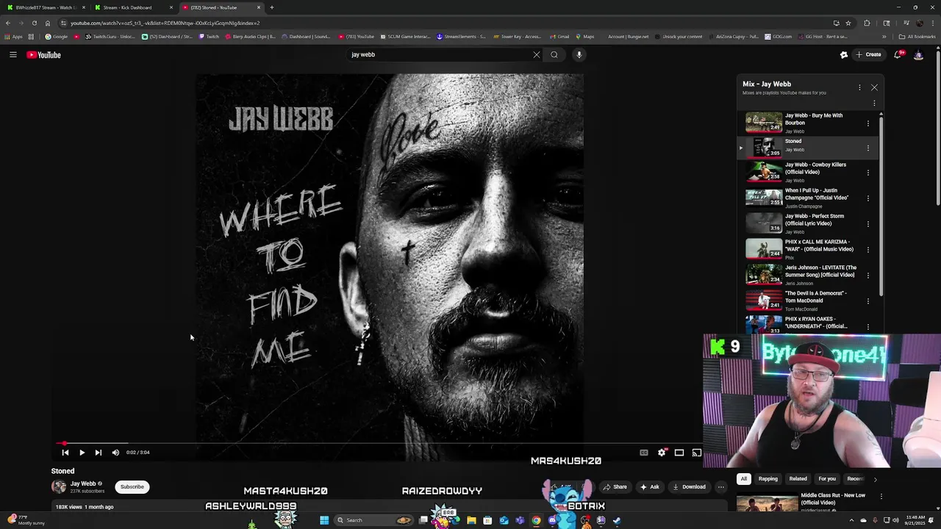The height and width of the screenshot is (529, 941).
Task: Open options for 'The Devil Is A Democrat'
Action: [868, 301]
